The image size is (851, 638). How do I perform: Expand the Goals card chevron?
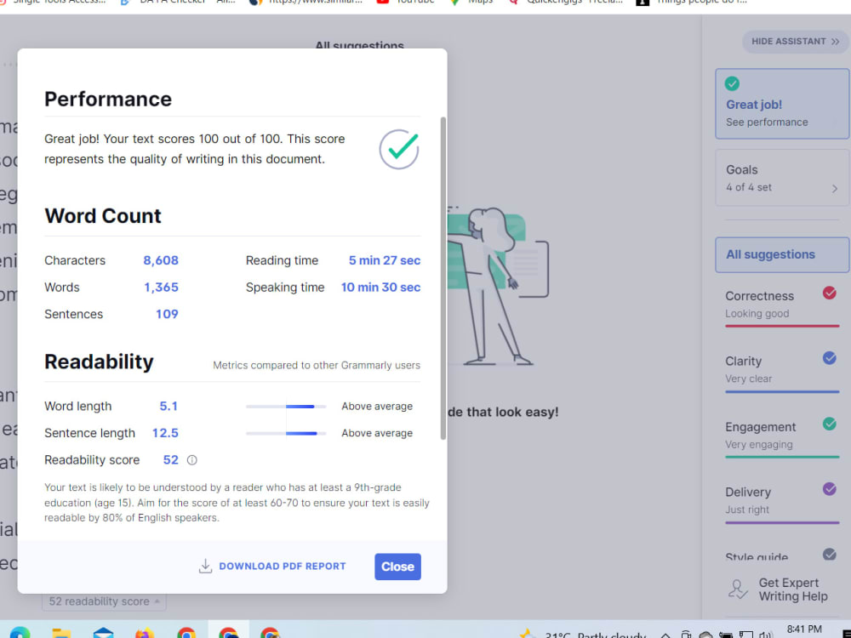tap(834, 188)
